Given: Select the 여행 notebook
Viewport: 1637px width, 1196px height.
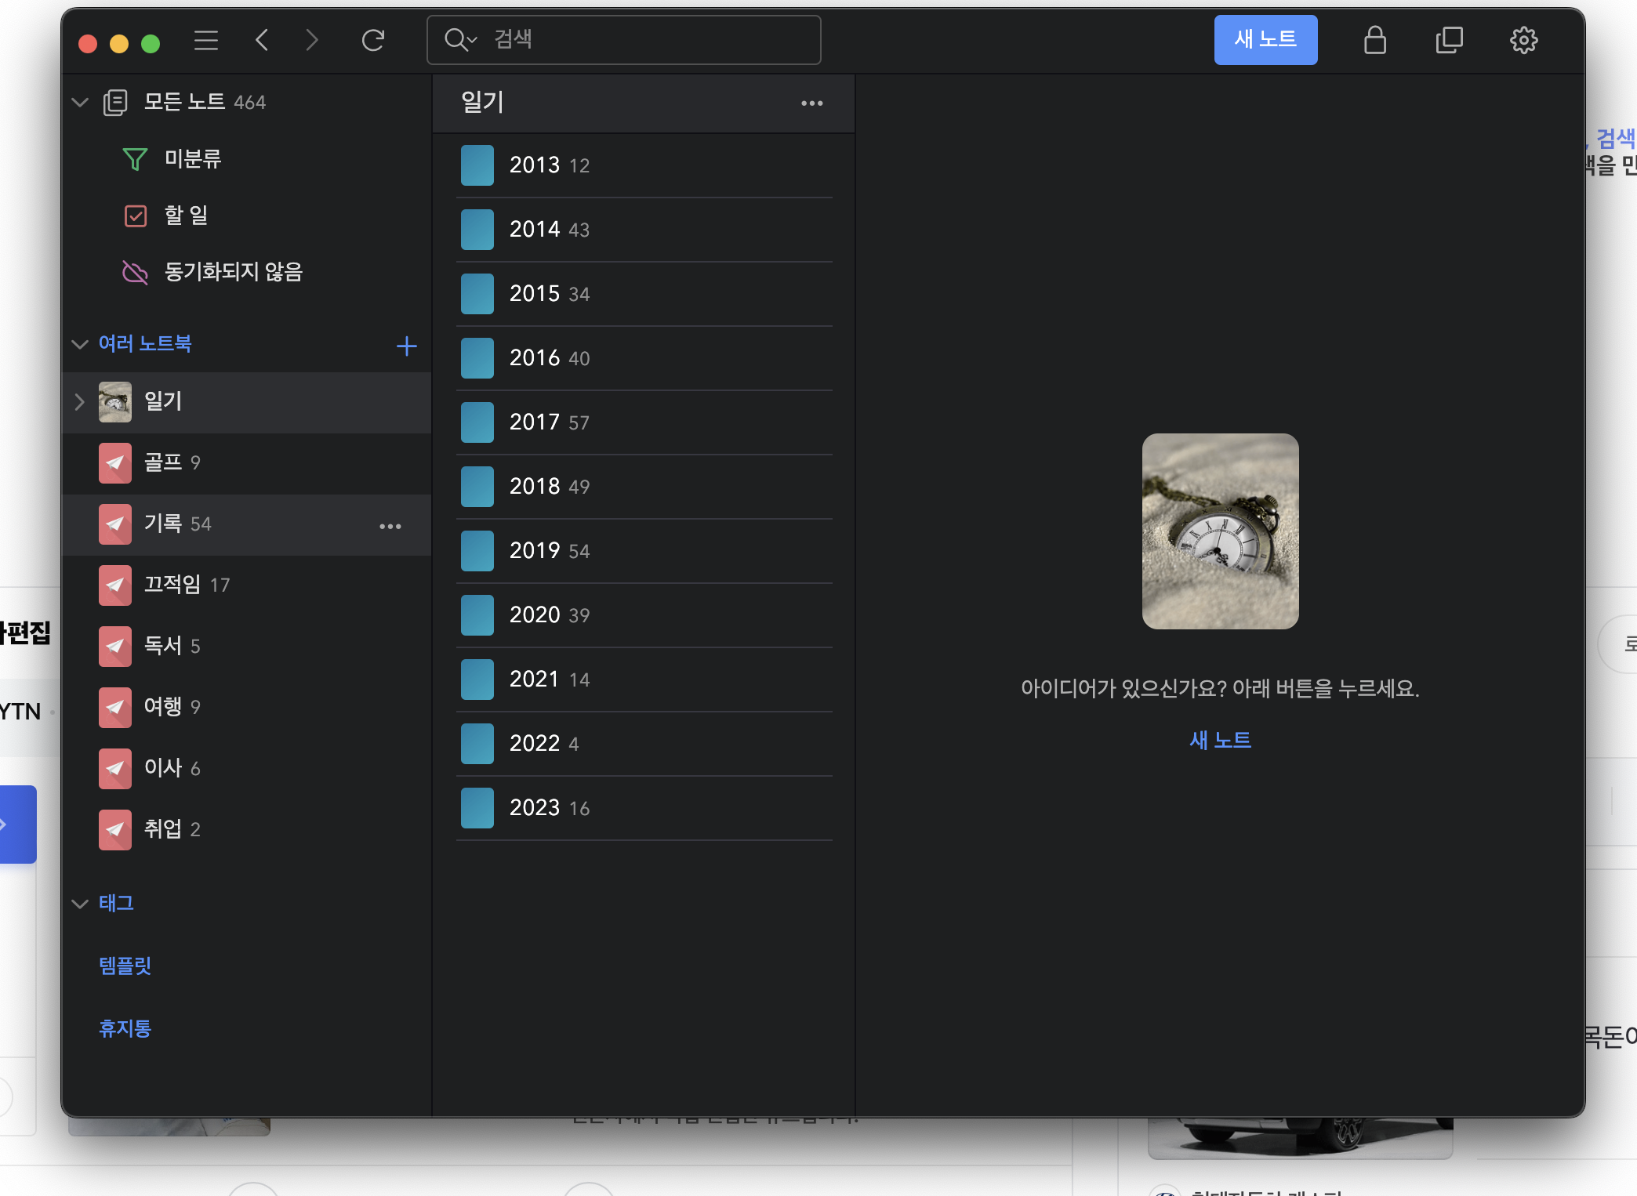Looking at the screenshot, I should tap(163, 707).
